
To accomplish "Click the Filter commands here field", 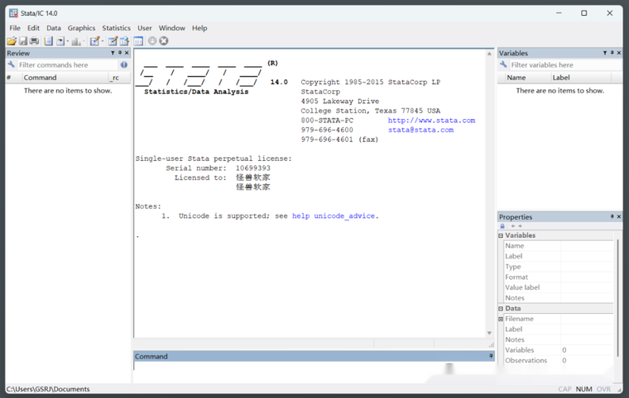I will pos(67,65).
